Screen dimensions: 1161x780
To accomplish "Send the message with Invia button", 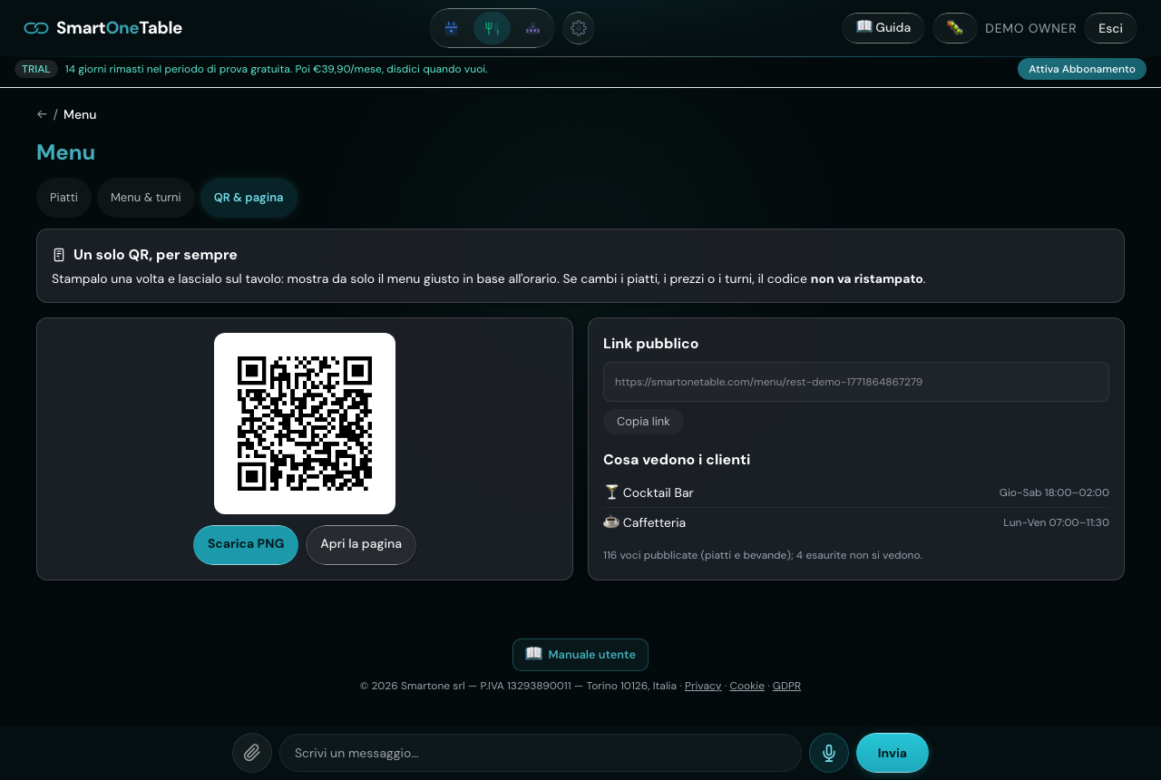I will 893,753.
